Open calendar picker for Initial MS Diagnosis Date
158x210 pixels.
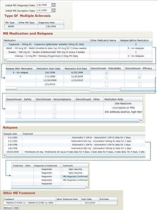pyautogui.click(x=53, y=5)
